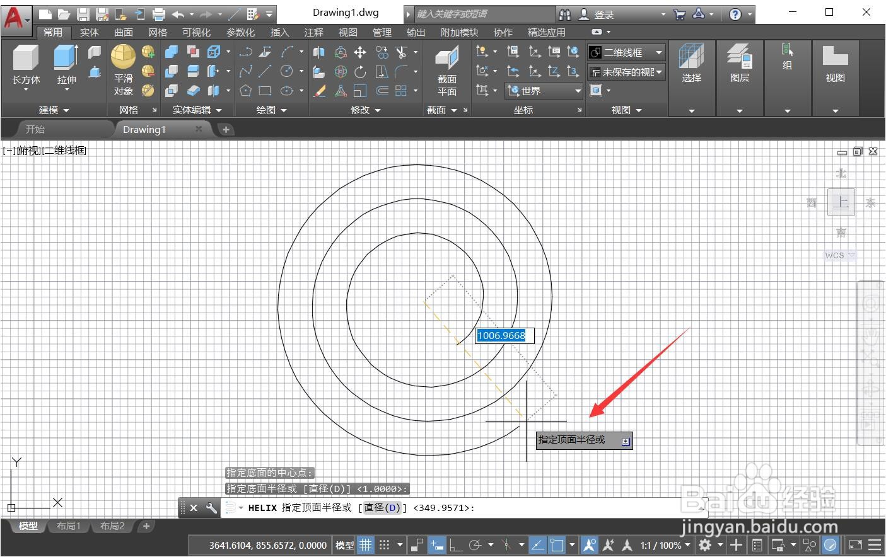Click the 直径(D) option in command line
This screenshot has height=557, width=886.
click(x=383, y=507)
